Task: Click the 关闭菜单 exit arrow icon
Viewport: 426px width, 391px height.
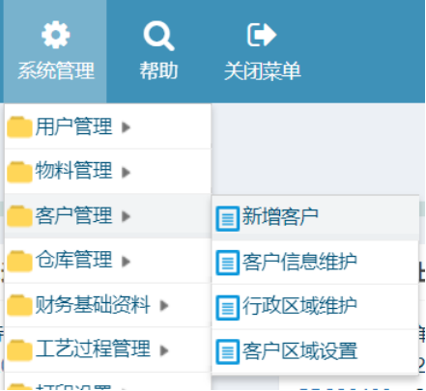Action: pos(262,35)
